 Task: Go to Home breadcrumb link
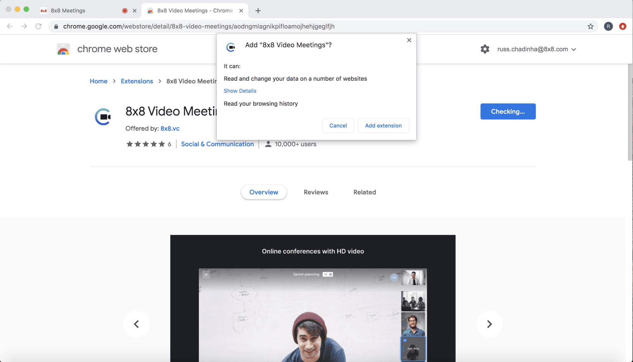(98, 81)
